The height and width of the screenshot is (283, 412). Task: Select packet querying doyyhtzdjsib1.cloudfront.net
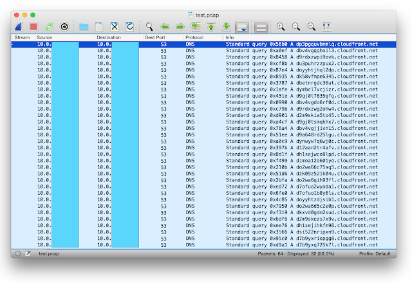click(x=203, y=199)
